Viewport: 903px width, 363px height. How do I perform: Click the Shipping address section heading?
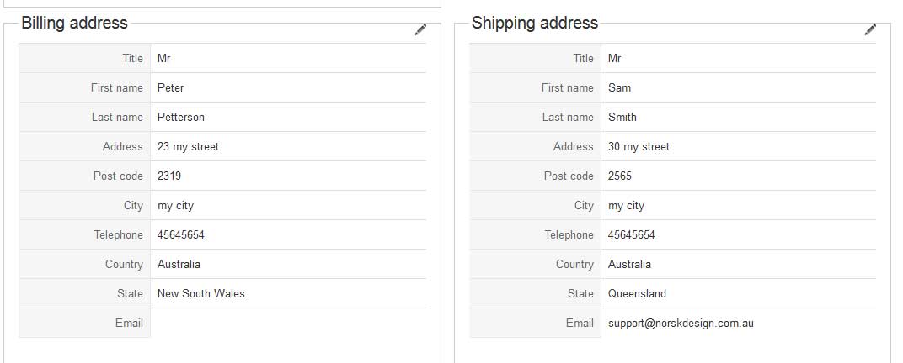point(535,24)
